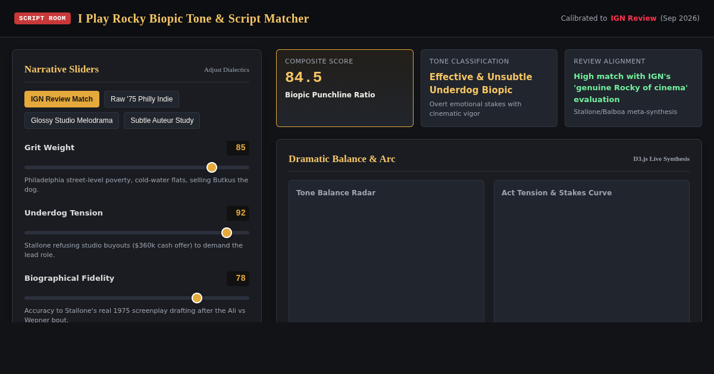
Task: Select the Composite Score card
Action: (x=345, y=88)
